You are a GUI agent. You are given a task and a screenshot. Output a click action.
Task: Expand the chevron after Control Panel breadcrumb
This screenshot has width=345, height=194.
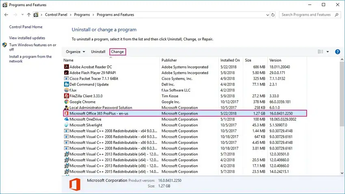pyautogui.click(x=71, y=15)
